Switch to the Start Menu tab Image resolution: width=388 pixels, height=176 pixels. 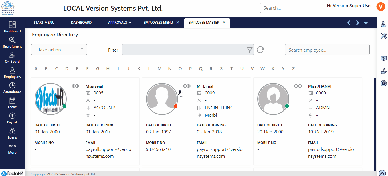tap(44, 23)
